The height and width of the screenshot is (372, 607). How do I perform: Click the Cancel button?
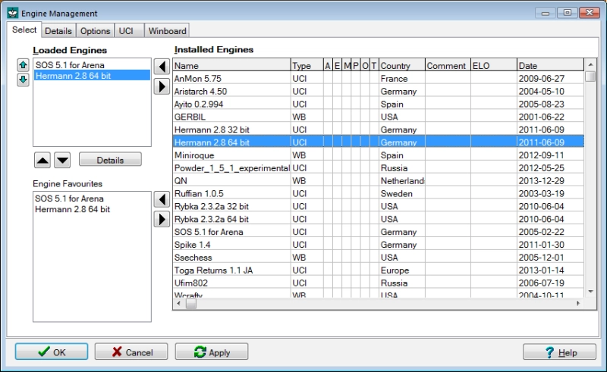click(131, 352)
